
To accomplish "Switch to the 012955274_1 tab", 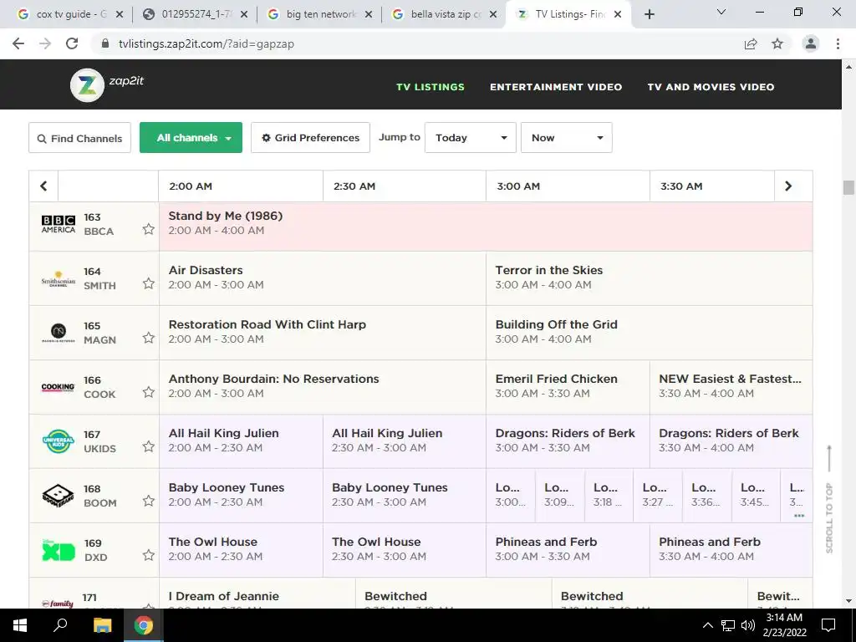I will 195,14.
